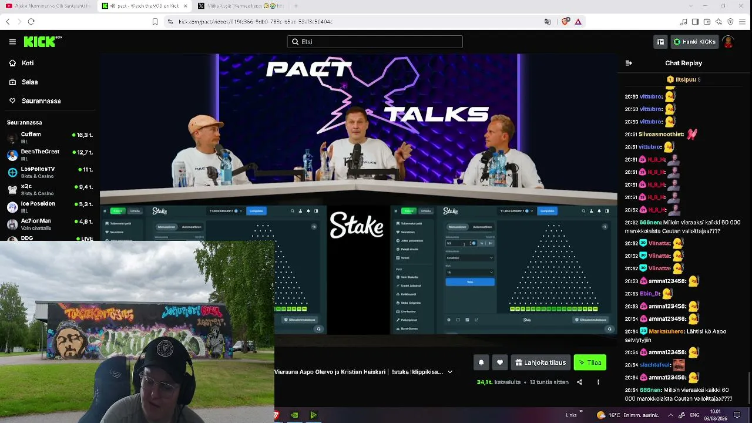752x423 pixels.
Task: Click the Hanki KICKs button
Action: click(695, 42)
